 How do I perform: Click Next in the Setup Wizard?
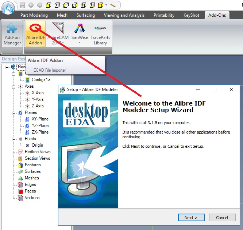[x=191, y=218]
